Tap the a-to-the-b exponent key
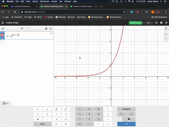Viewport: 169px width, 127px height. (x=66, y=109)
